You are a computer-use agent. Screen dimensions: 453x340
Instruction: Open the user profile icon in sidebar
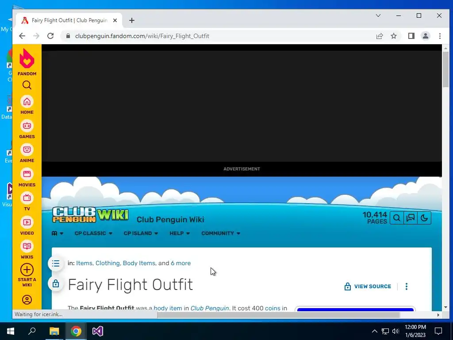click(x=27, y=300)
